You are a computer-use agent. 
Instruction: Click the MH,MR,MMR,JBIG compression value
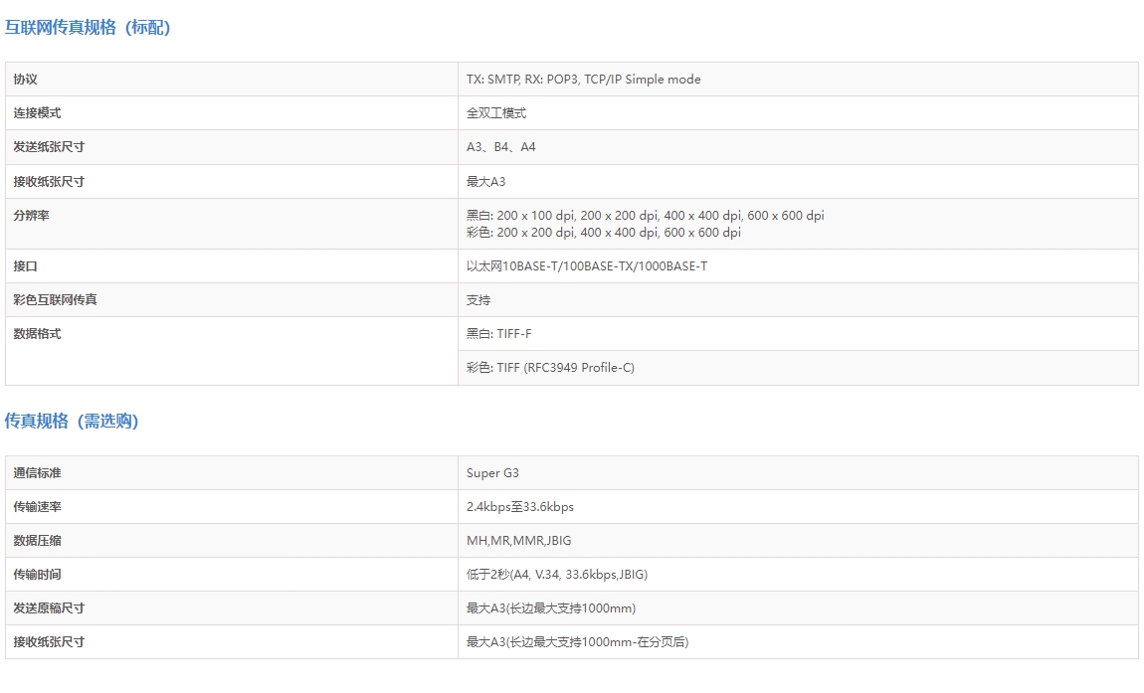518,541
